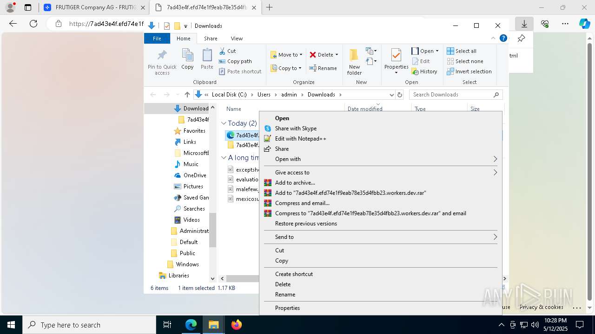Click Select none in ribbon
595x334 pixels.
(465, 61)
